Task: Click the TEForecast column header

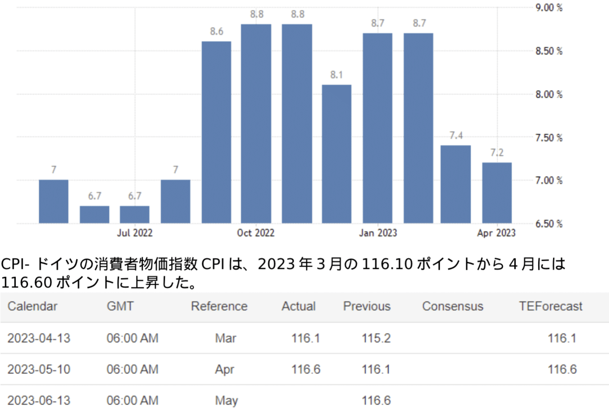Action: click(550, 306)
